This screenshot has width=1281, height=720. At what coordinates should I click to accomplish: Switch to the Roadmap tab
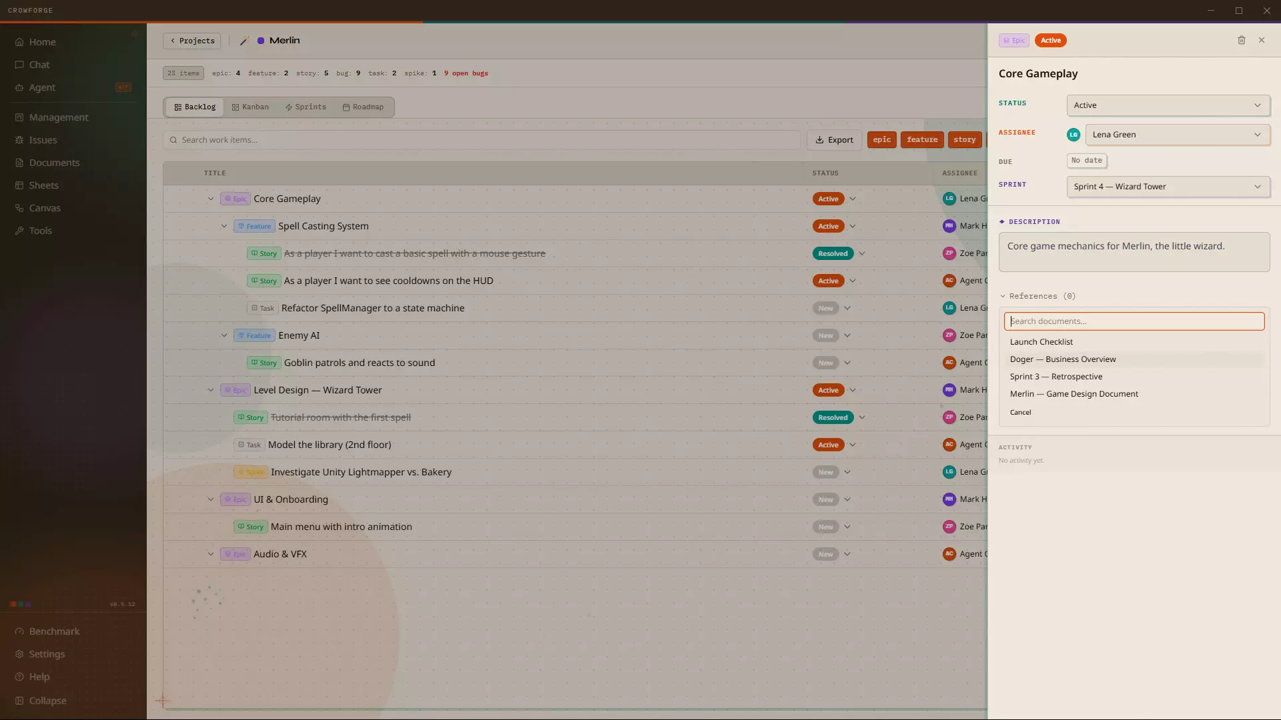coord(363,107)
